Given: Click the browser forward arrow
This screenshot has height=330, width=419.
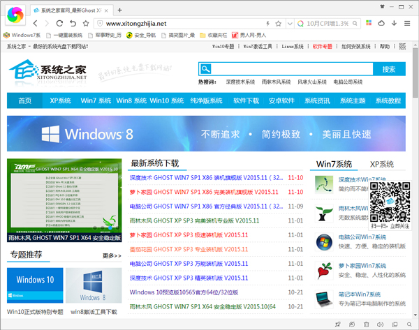Looking at the screenshot, I should point(47,24).
